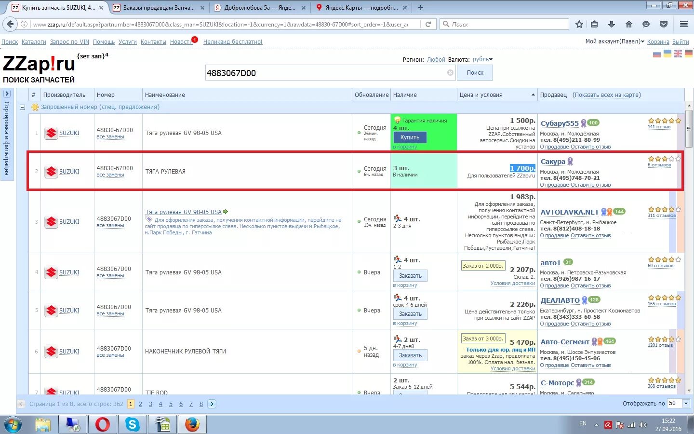Screen dimensions: 694x434
Task: Click Показать всех на карте link
Action: coord(607,95)
